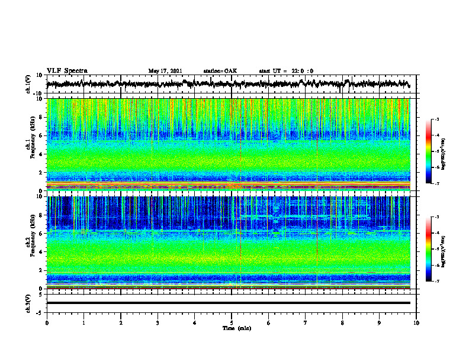The image size is (469, 362).
Task: Click the "4" kHz tick of ch.1 spectrogram
Action: 41,154
